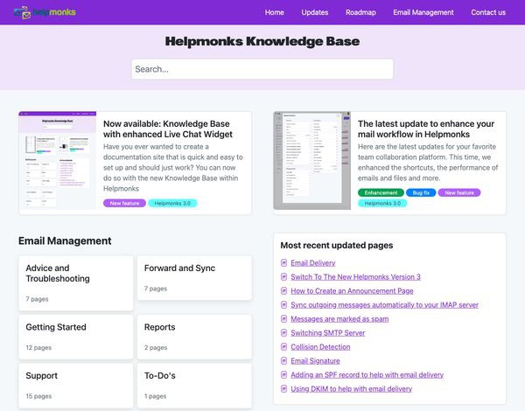Click the Helpmonks Knowledge Base page title
Screen dimensions: 525x411
(x=262, y=41)
